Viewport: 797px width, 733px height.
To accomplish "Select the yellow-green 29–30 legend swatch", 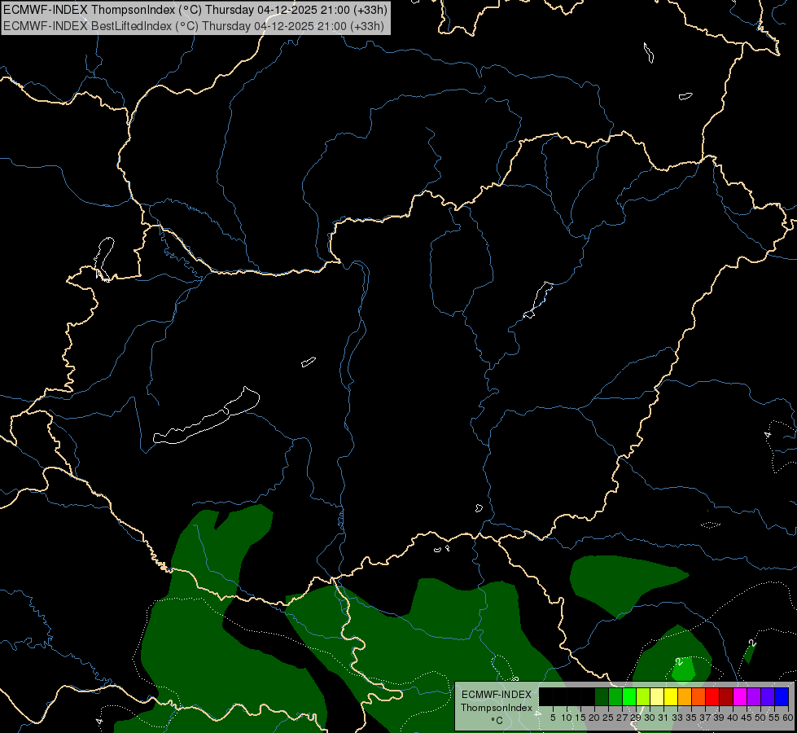I will pos(643,696).
